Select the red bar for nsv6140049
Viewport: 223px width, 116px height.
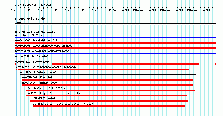pyautogui.click(x=110, y=90)
